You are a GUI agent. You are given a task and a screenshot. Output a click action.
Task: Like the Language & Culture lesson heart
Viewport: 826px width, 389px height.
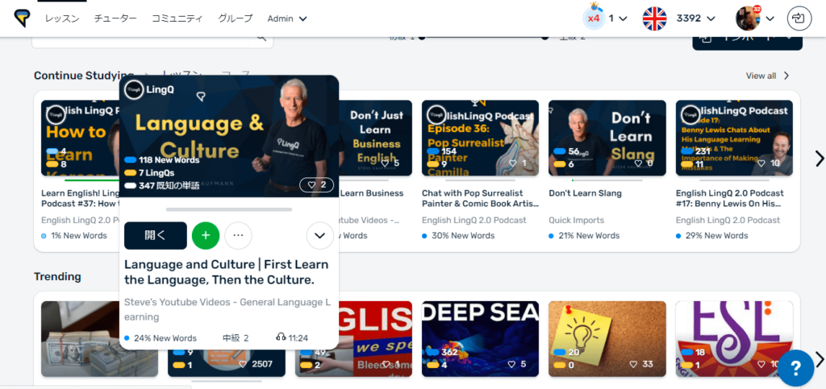[316, 185]
